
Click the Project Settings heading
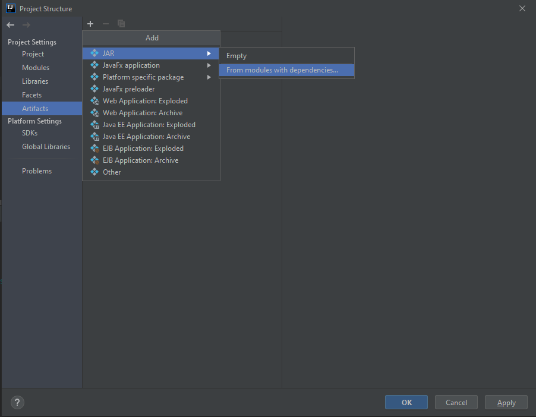(x=32, y=42)
